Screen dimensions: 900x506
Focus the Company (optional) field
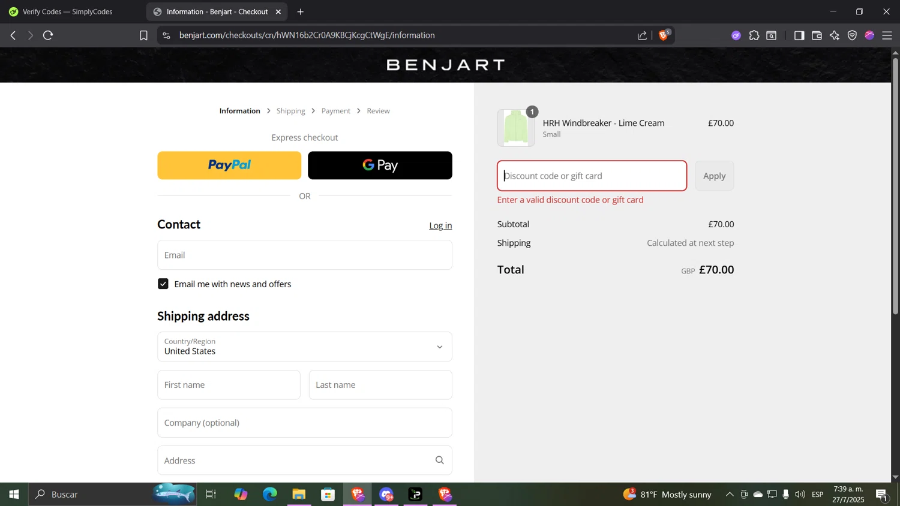tap(305, 423)
